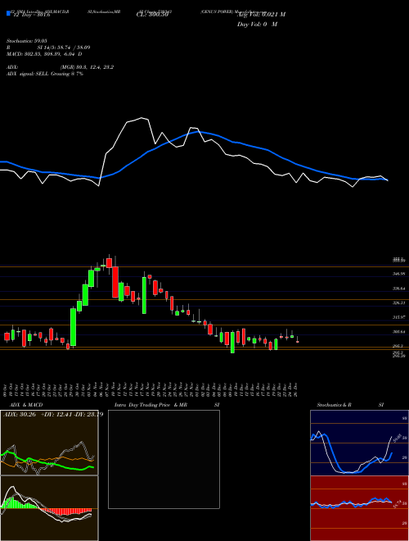The image size is (409, 541).
Task: Click the tall green candle at end of October
Action: point(73,327)
